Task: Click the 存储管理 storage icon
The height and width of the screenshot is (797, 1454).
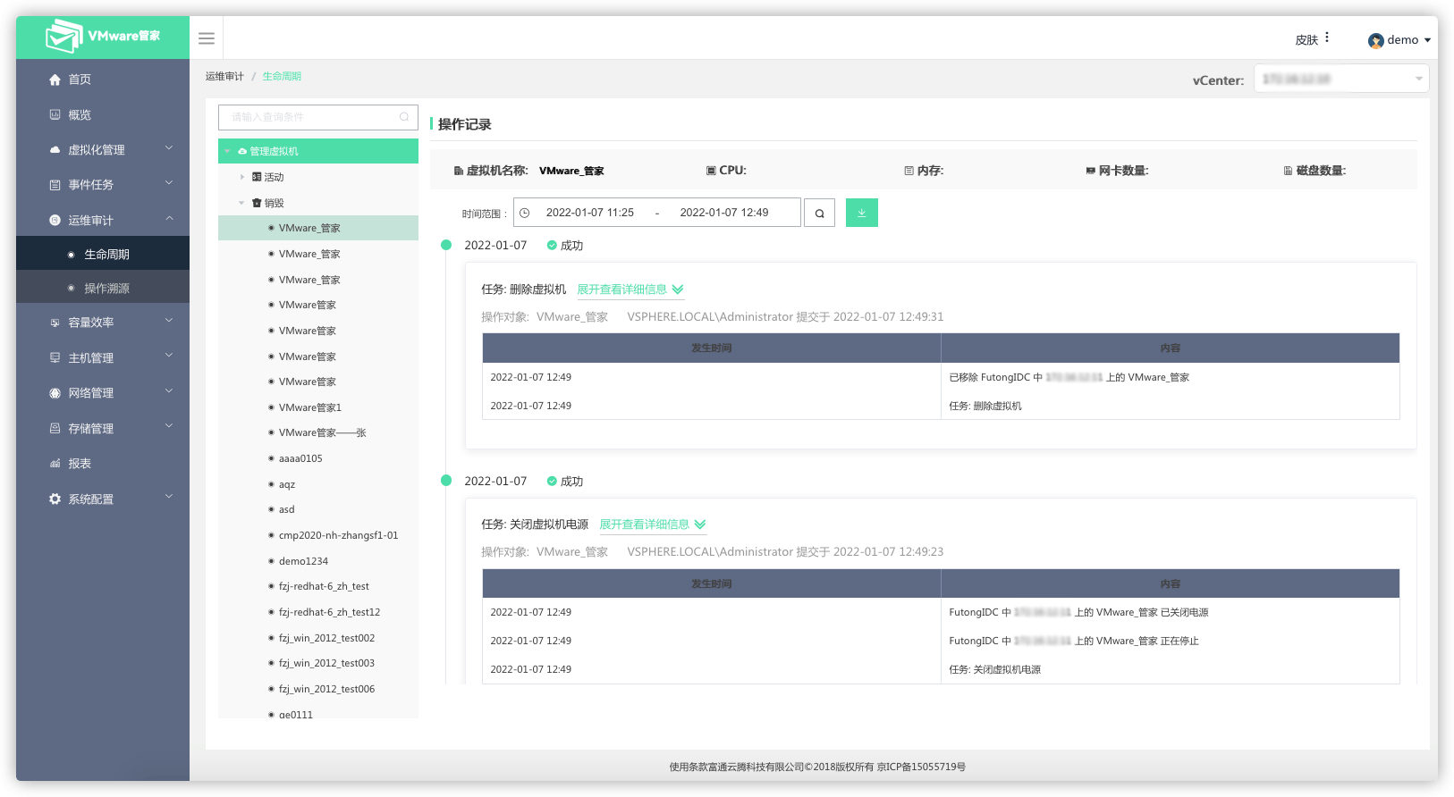Action: [x=55, y=429]
